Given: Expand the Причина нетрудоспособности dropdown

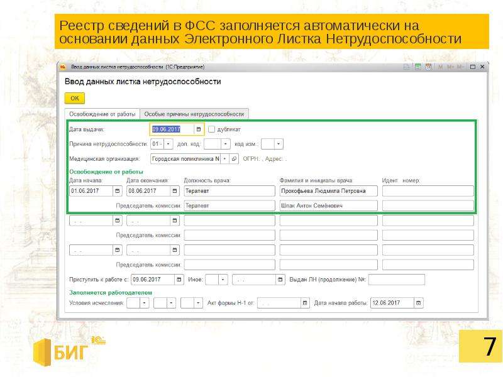Looking at the screenshot, I should pyautogui.click(x=169, y=144).
